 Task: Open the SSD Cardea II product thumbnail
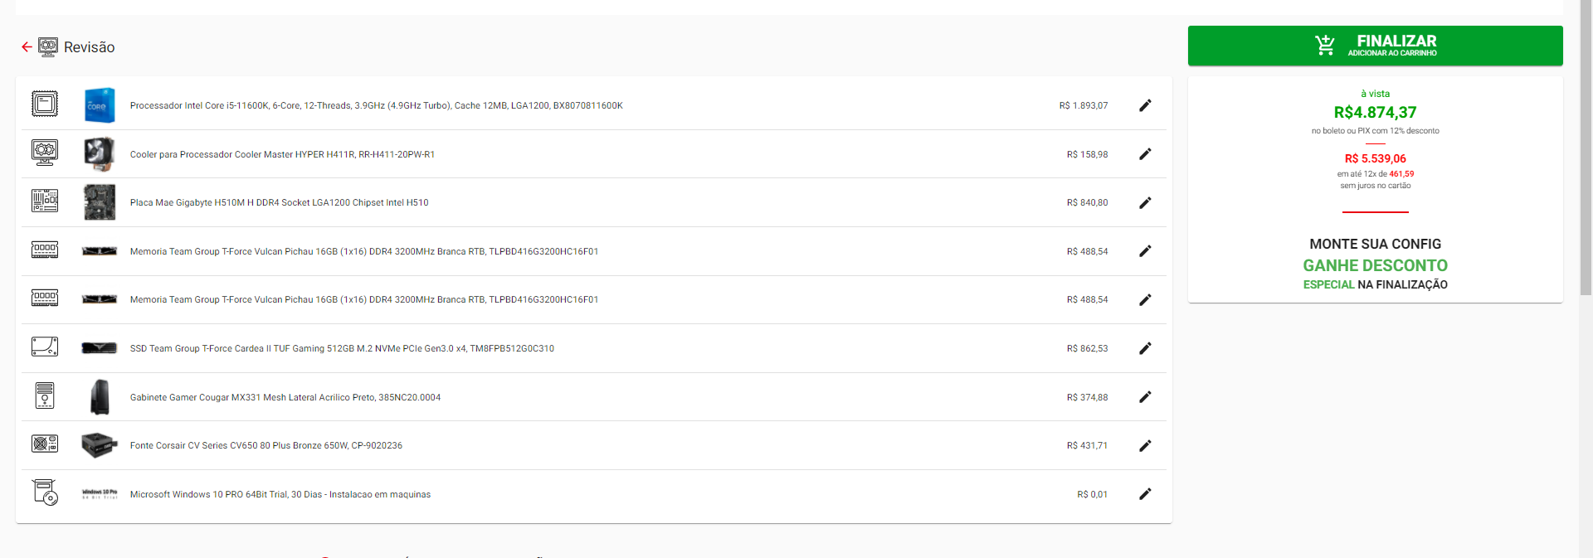100,348
